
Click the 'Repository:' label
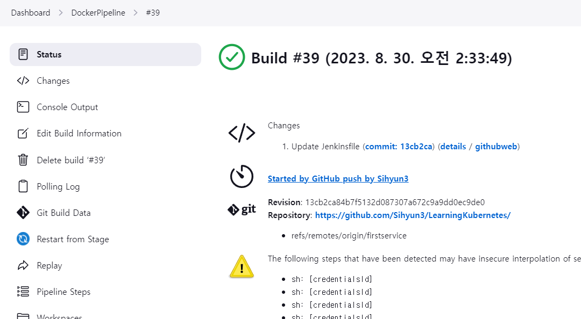click(x=290, y=215)
